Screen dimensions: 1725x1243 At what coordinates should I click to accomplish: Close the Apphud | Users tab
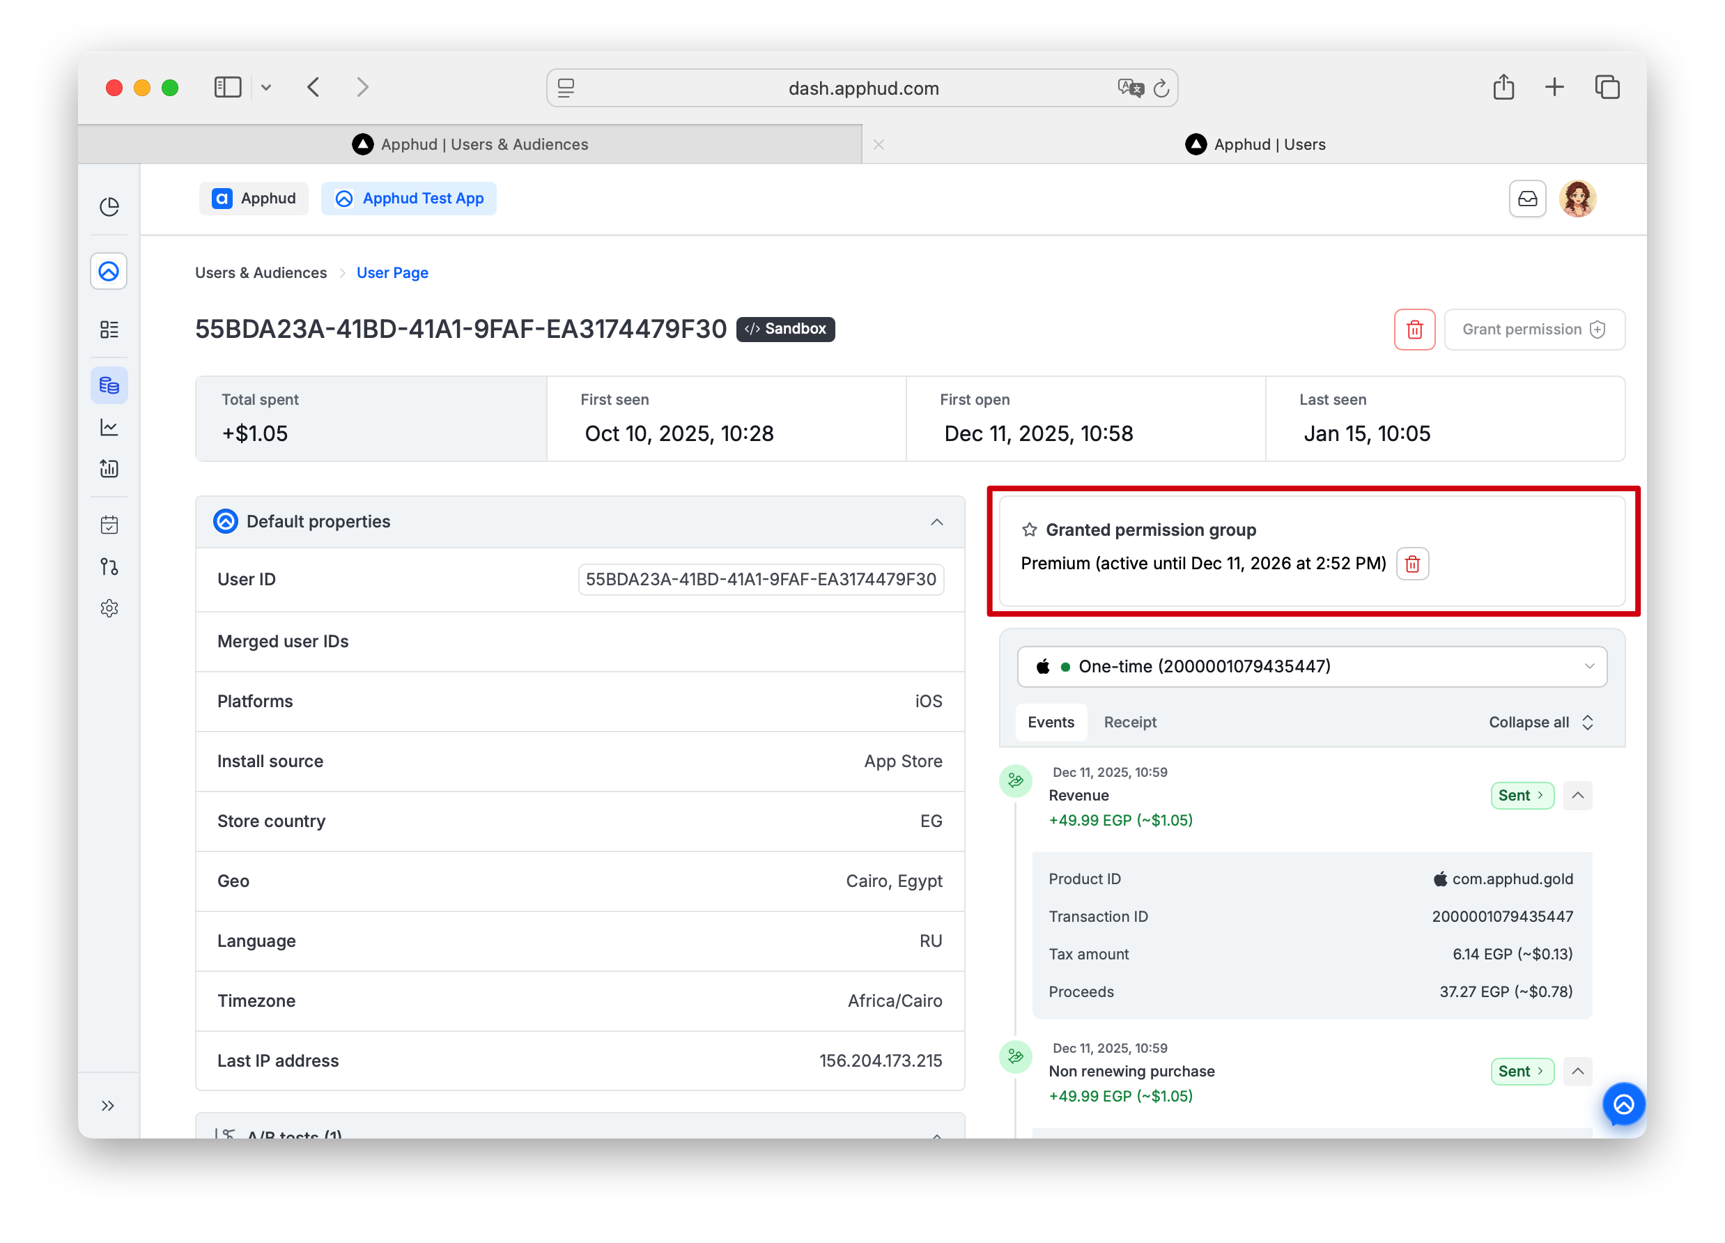click(879, 144)
